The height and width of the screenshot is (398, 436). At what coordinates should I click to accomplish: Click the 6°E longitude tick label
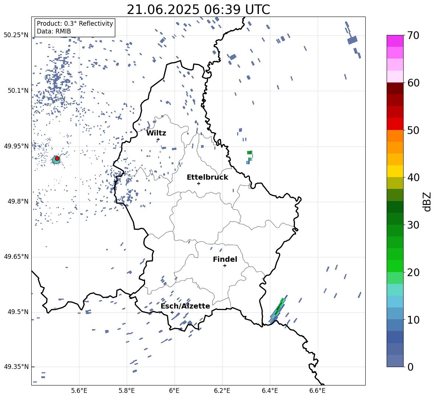point(174,391)
